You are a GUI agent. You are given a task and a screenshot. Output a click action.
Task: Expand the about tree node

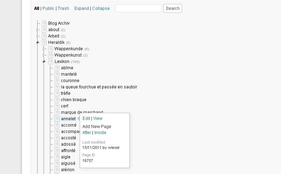coord(38,30)
